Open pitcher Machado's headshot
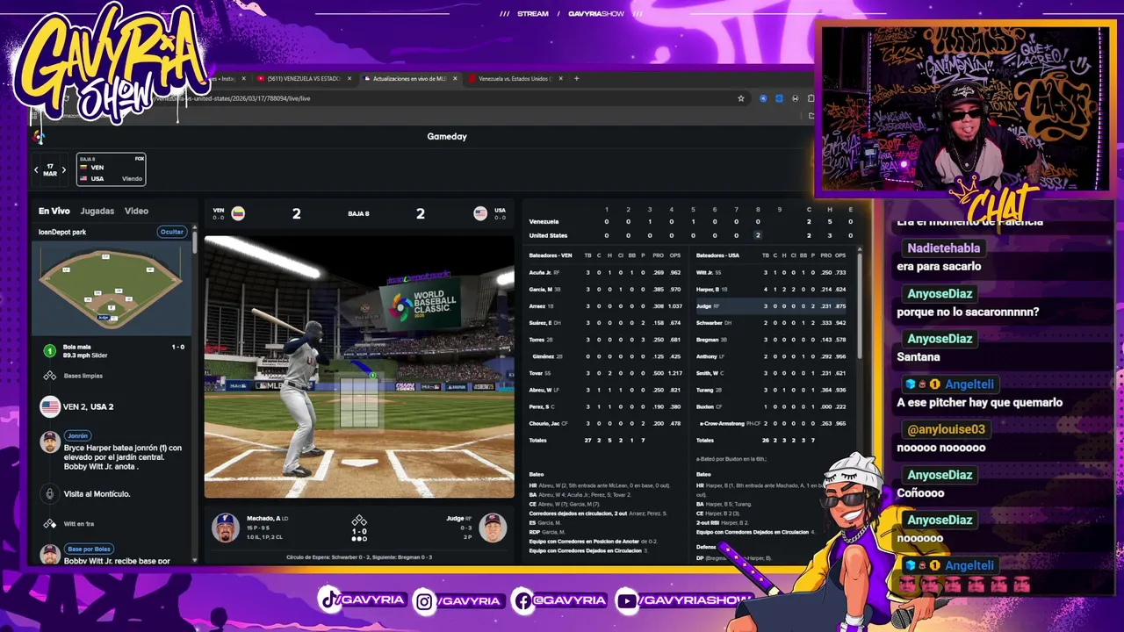This screenshot has height=632, width=1124. click(x=226, y=528)
